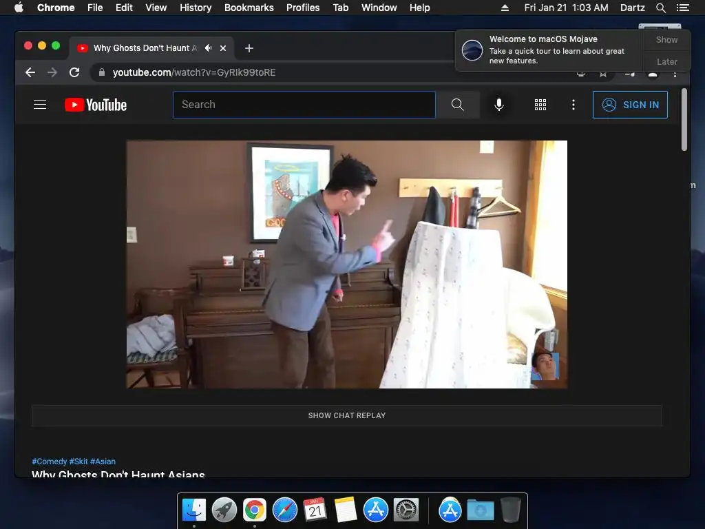Click the eject icon in the menu bar
This screenshot has height=529, width=705.
(505, 8)
